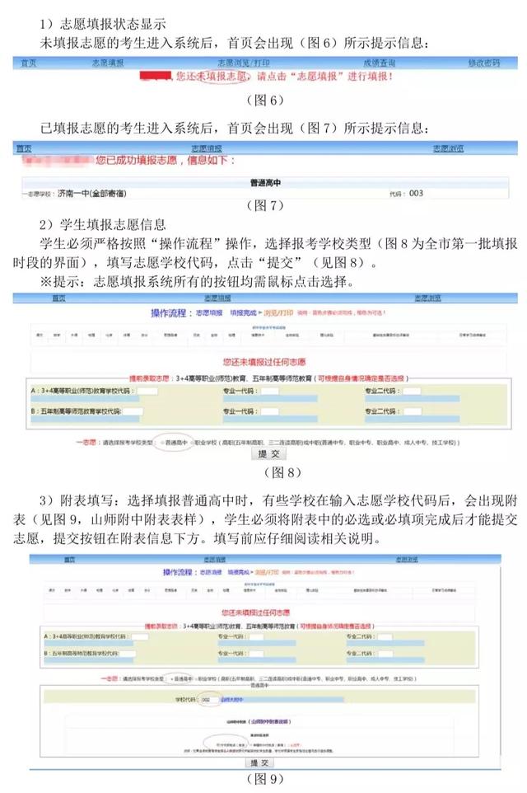This screenshot has width=527, height=793.
Task: Focus row A 专业一代码 field in Figure 9
Action: 256,636
